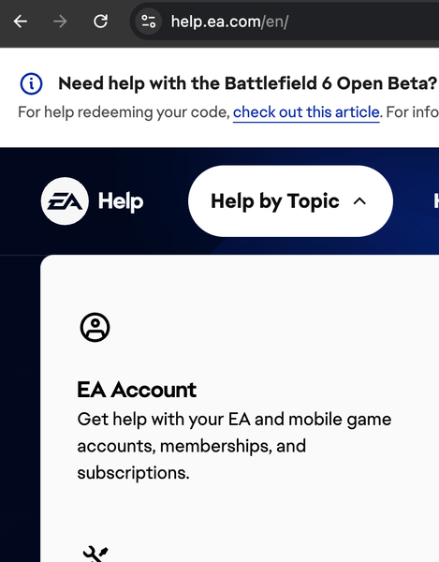439x562 pixels.
Task: Reload the EA Help page
Action: [x=100, y=22]
